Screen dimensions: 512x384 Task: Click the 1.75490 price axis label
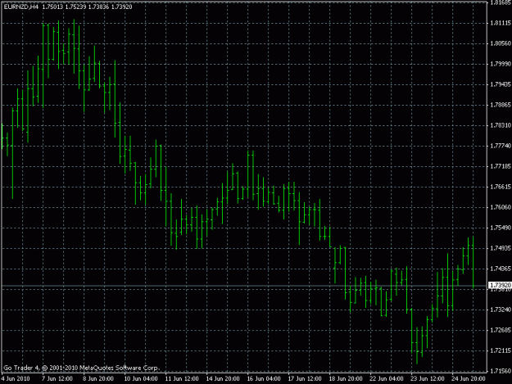point(501,228)
